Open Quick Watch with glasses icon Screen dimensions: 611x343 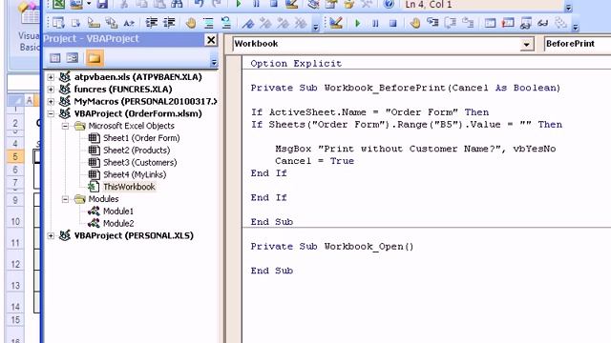click(x=543, y=23)
